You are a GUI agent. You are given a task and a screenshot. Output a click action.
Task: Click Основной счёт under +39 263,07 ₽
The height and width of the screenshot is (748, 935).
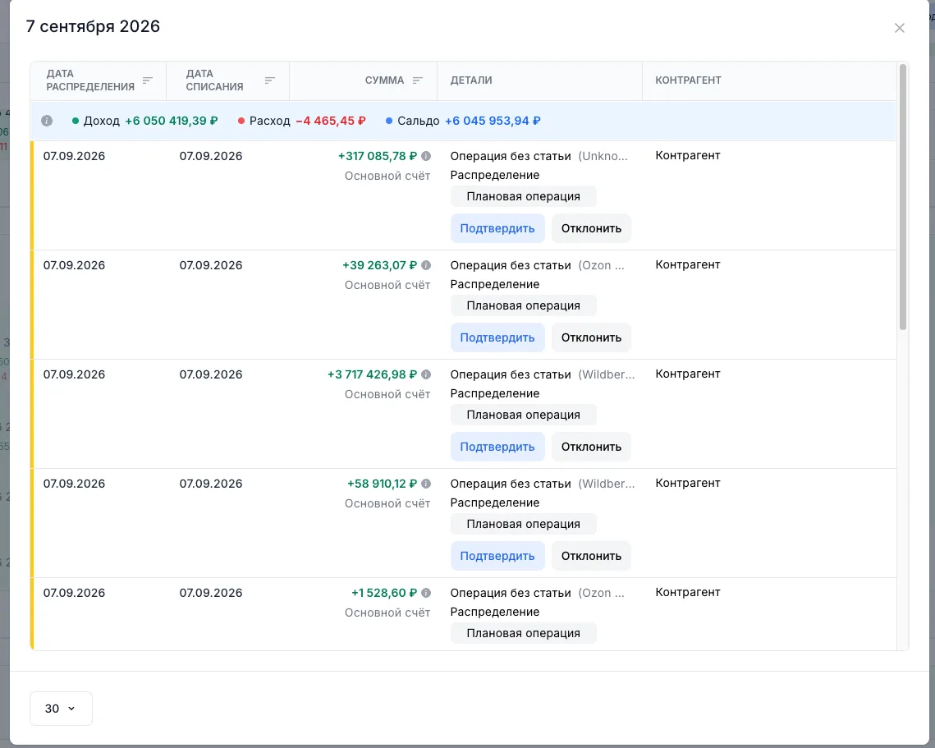coord(387,285)
